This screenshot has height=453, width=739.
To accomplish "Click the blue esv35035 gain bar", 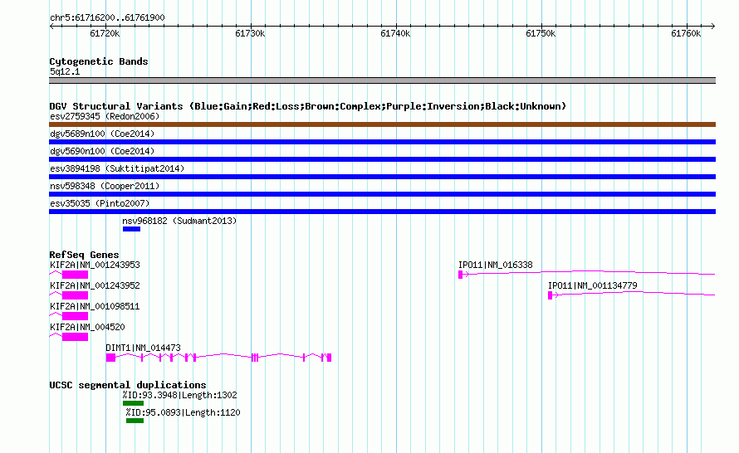I will click(382, 212).
